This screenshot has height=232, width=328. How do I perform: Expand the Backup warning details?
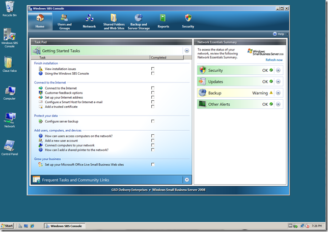(x=279, y=93)
